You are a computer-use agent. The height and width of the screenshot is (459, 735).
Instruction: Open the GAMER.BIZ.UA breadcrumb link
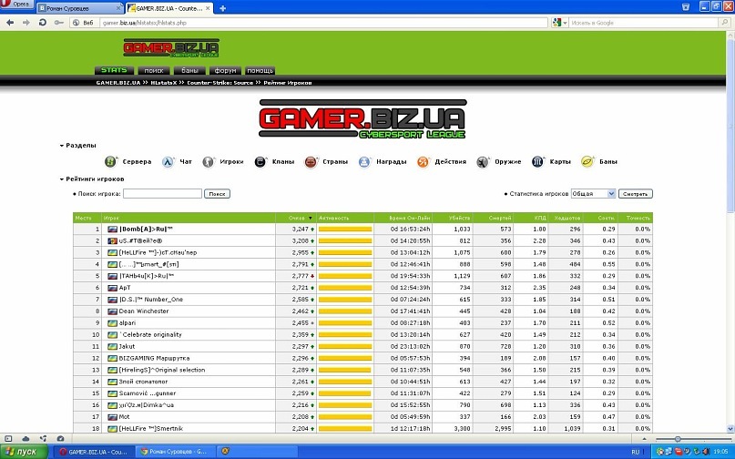(x=118, y=83)
